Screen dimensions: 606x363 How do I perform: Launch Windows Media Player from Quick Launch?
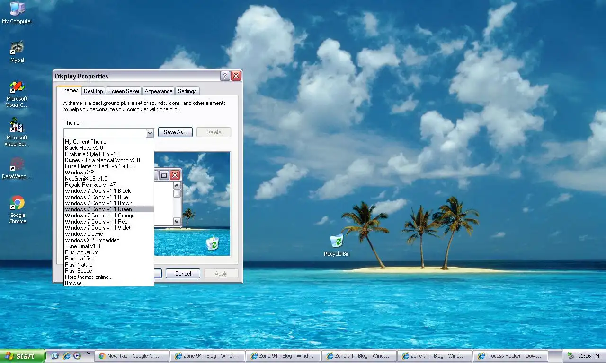click(77, 356)
